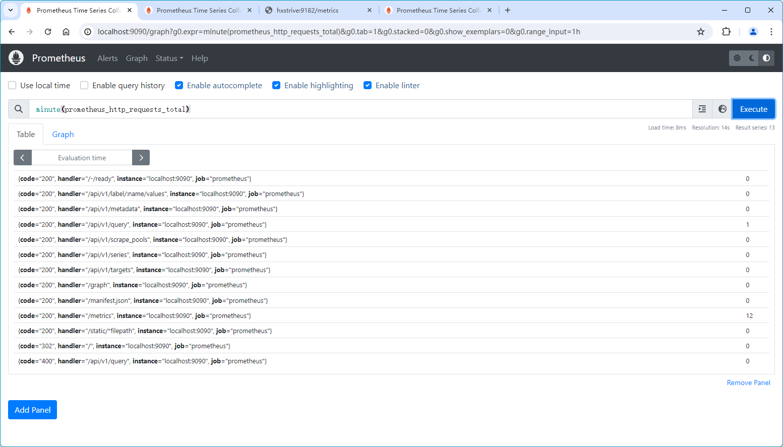This screenshot has height=447, width=783.
Task: Select code 200 /api/v1/query row
Action: tap(391, 224)
